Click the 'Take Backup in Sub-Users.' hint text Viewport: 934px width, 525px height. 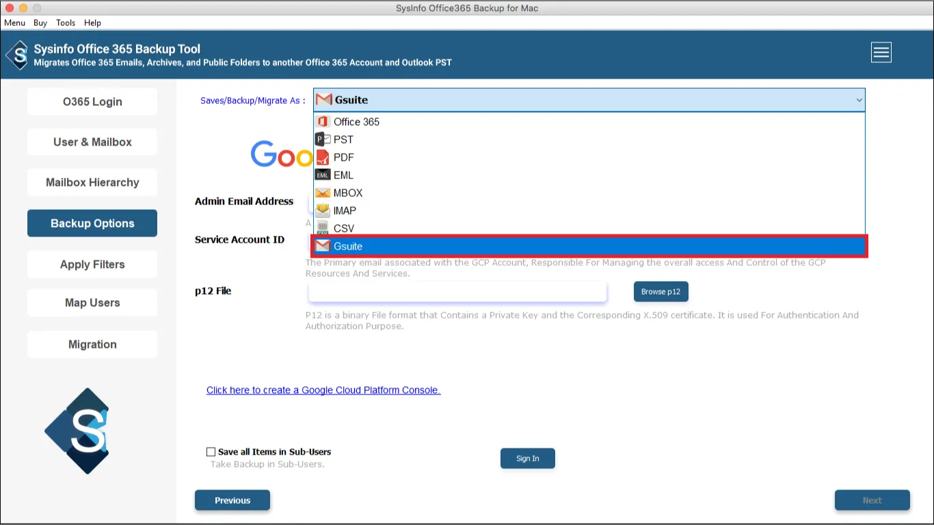coord(267,464)
